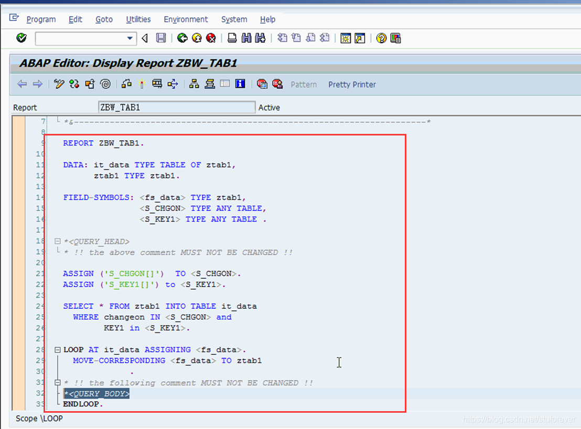The image size is (581, 429).
Task: Click the Previous Page icon
Action: click(x=296, y=38)
